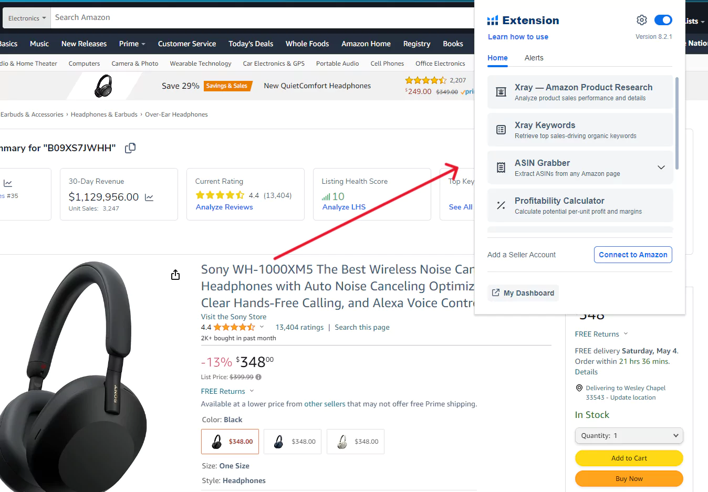708x492 pixels.
Task: Click the Xray Amazon Product Research icon
Action: point(501,92)
